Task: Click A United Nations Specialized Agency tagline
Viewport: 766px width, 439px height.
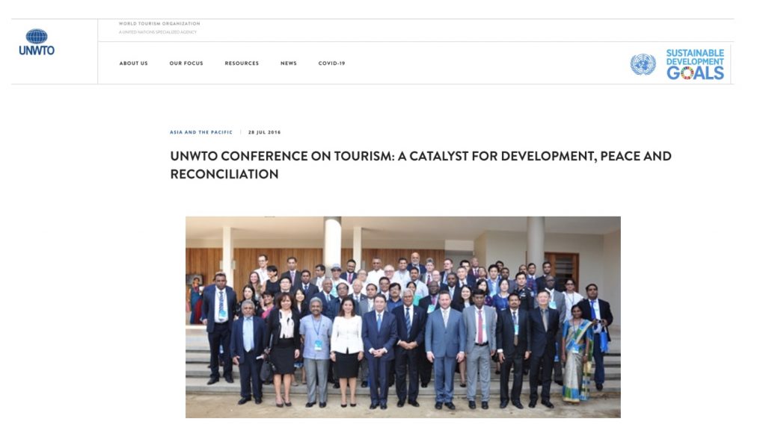Action: (158, 32)
